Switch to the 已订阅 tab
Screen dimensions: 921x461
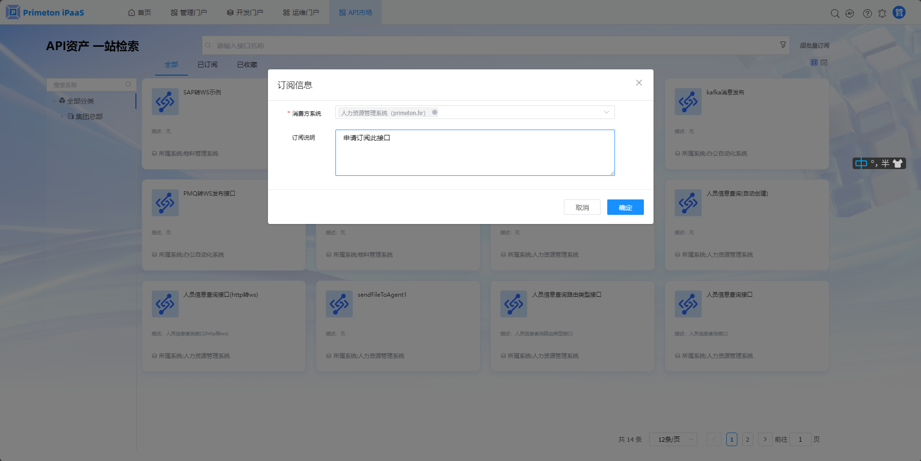coord(207,65)
